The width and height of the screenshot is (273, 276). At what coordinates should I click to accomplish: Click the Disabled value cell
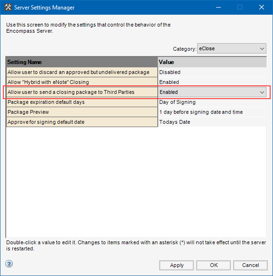tap(212, 72)
